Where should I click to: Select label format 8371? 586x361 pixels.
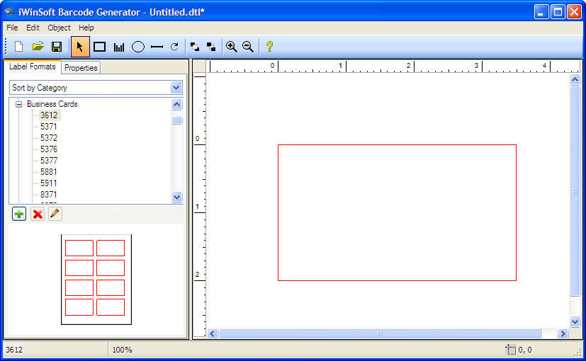tap(49, 195)
